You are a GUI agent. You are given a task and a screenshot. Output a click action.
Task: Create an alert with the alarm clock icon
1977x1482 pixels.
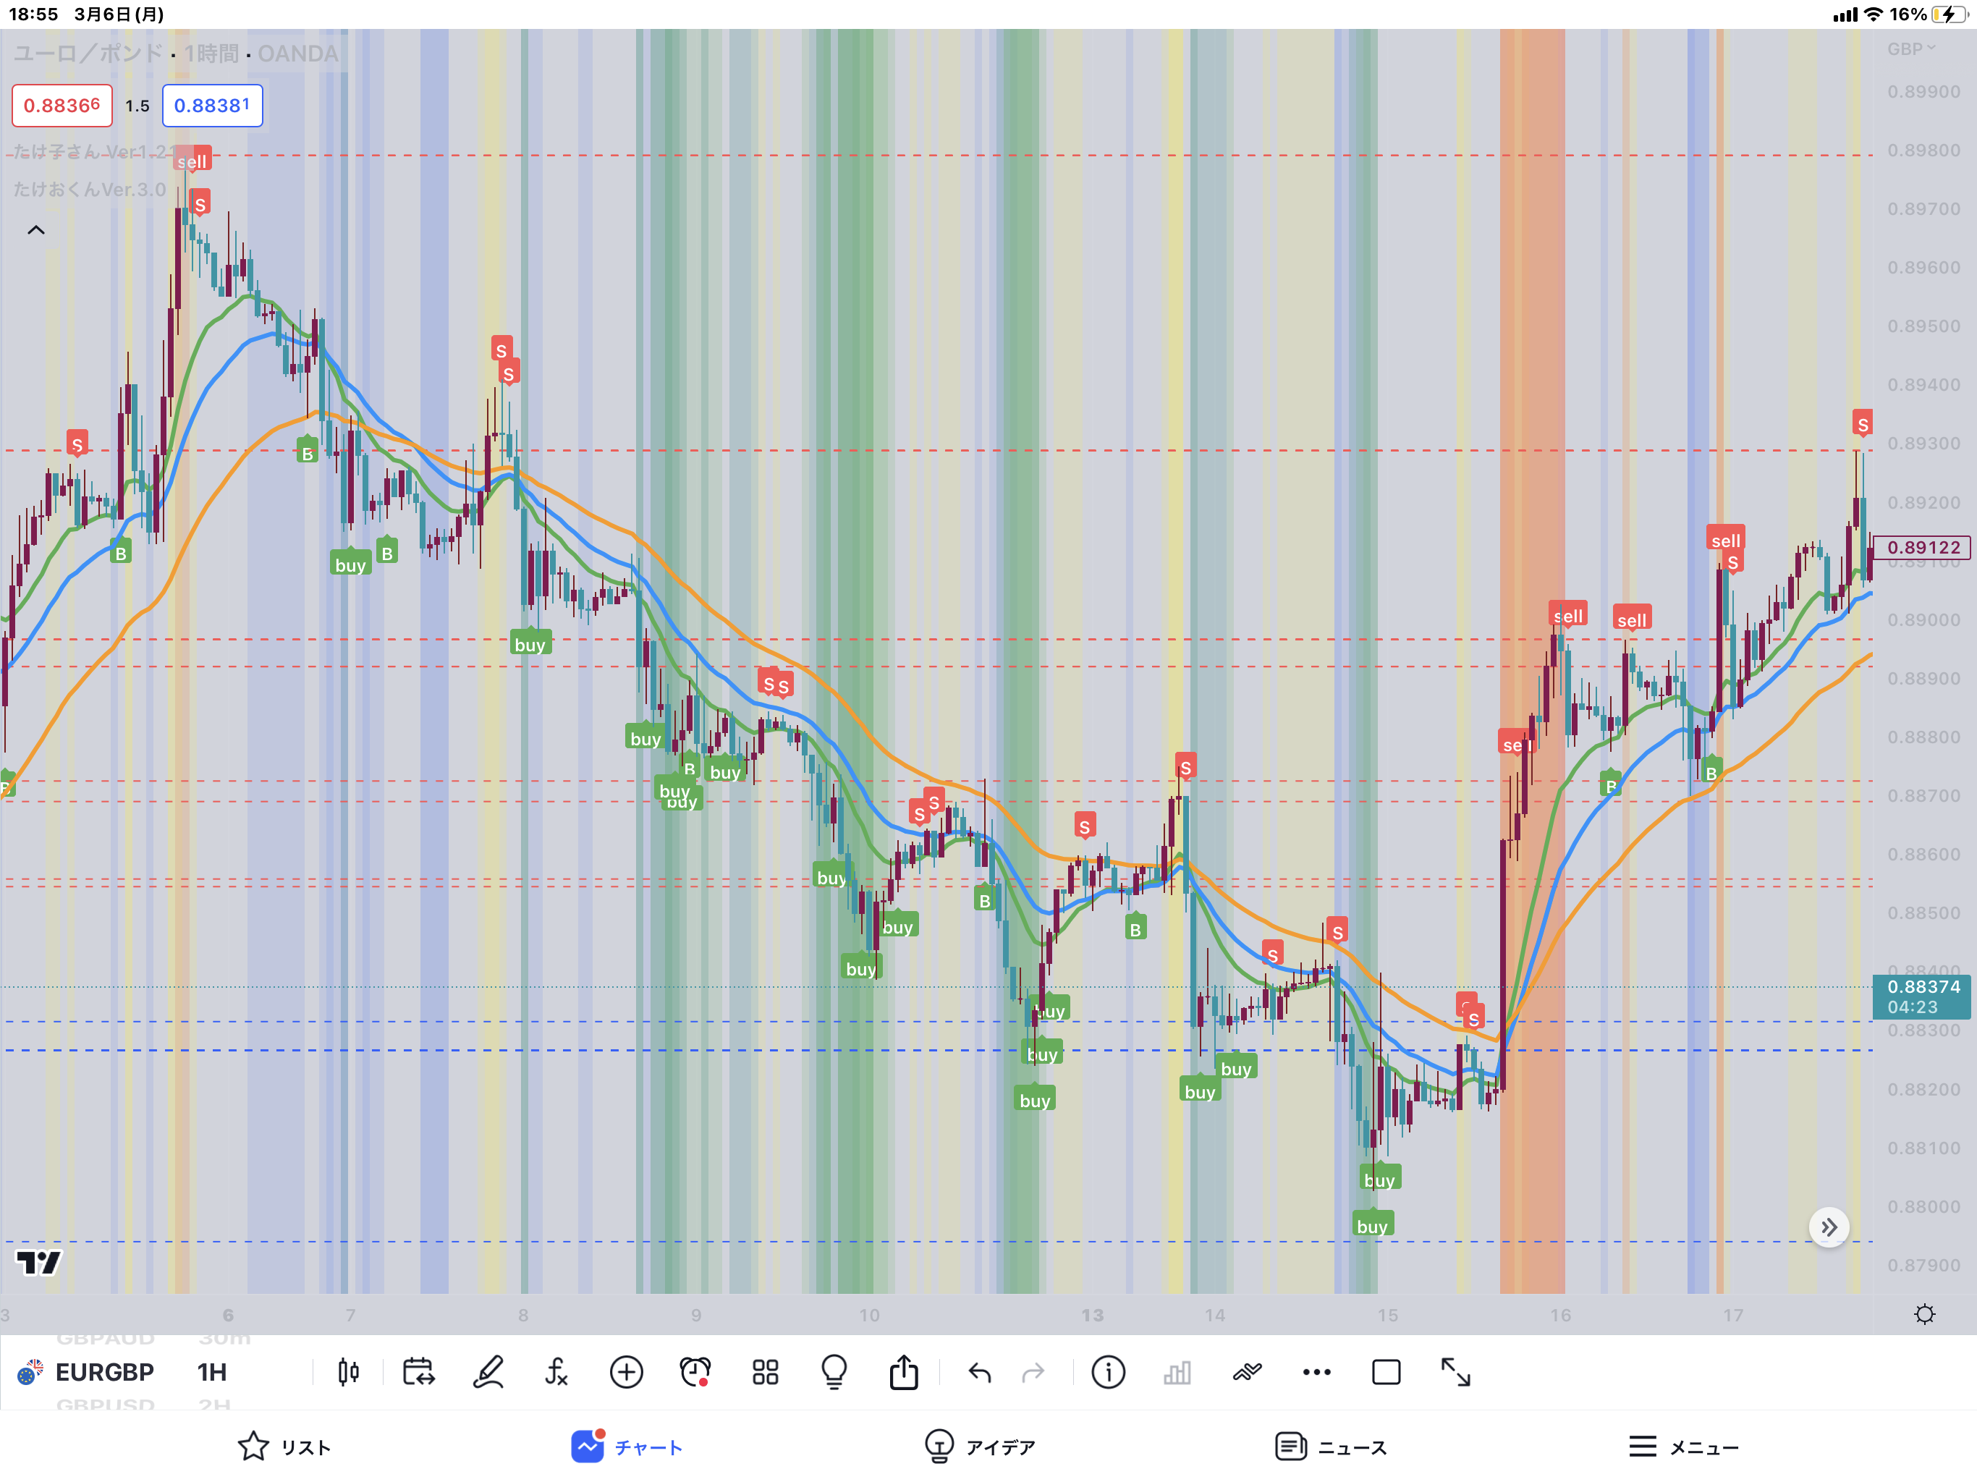coord(695,1371)
